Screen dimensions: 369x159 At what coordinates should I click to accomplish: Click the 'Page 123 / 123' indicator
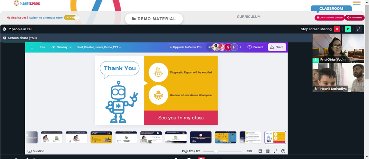click(x=191, y=151)
